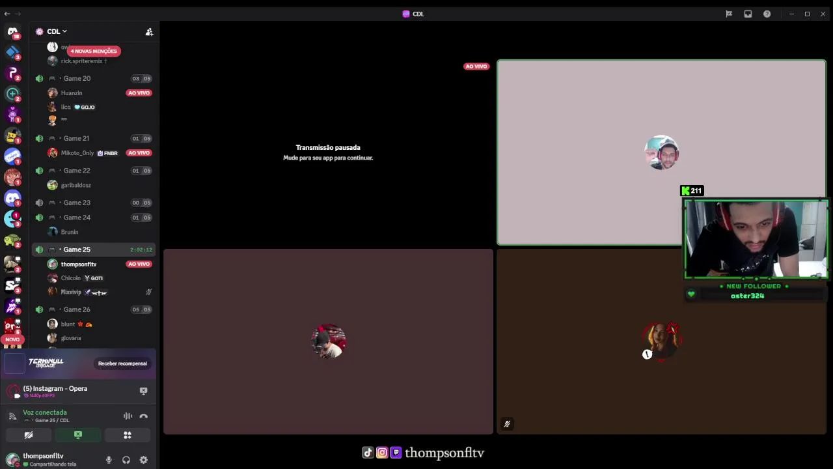Select the Game 25 voice channel
Image resolution: width=833 pixels, height=469 pixels.
(x=93, y=249)
